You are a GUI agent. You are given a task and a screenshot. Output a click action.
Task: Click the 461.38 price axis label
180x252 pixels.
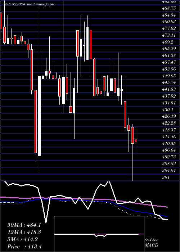tap(169, 55)
